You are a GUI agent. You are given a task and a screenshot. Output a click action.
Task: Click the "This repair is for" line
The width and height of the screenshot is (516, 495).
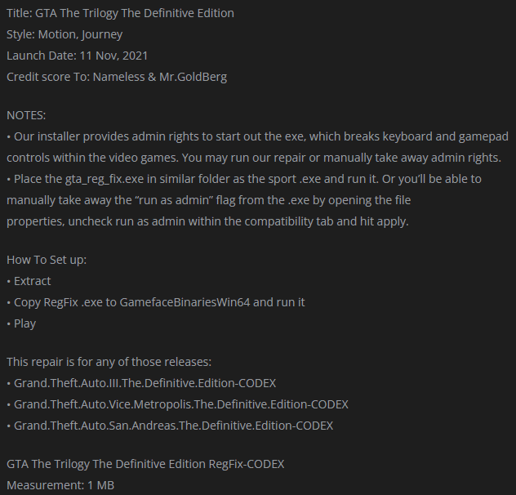pyautogui.click(x=109, y=362)
